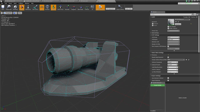Image resolution: width=200 pixels, height=112 pixels.
Task: Check the Import Materials checkbox
Action: click(x=168, y=80)
